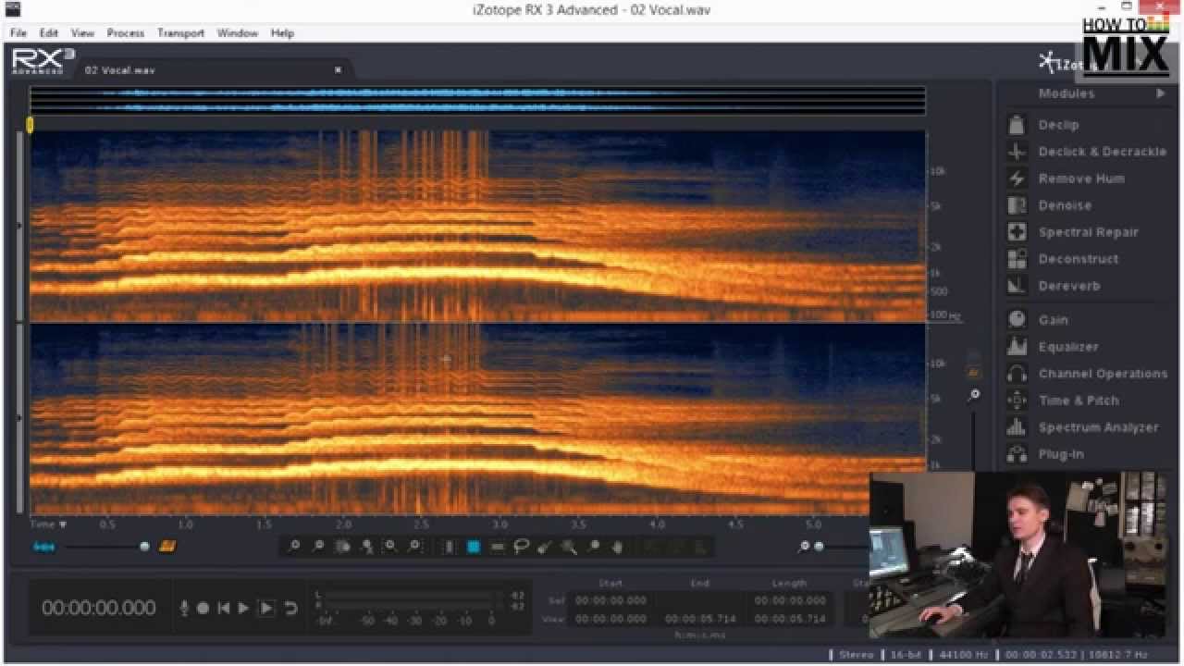The width and height of the screenshot is (1184, 666).
Task: Close the 02 Vocal.wav tab
Action: pyautogui.click(x=338, y=70)
